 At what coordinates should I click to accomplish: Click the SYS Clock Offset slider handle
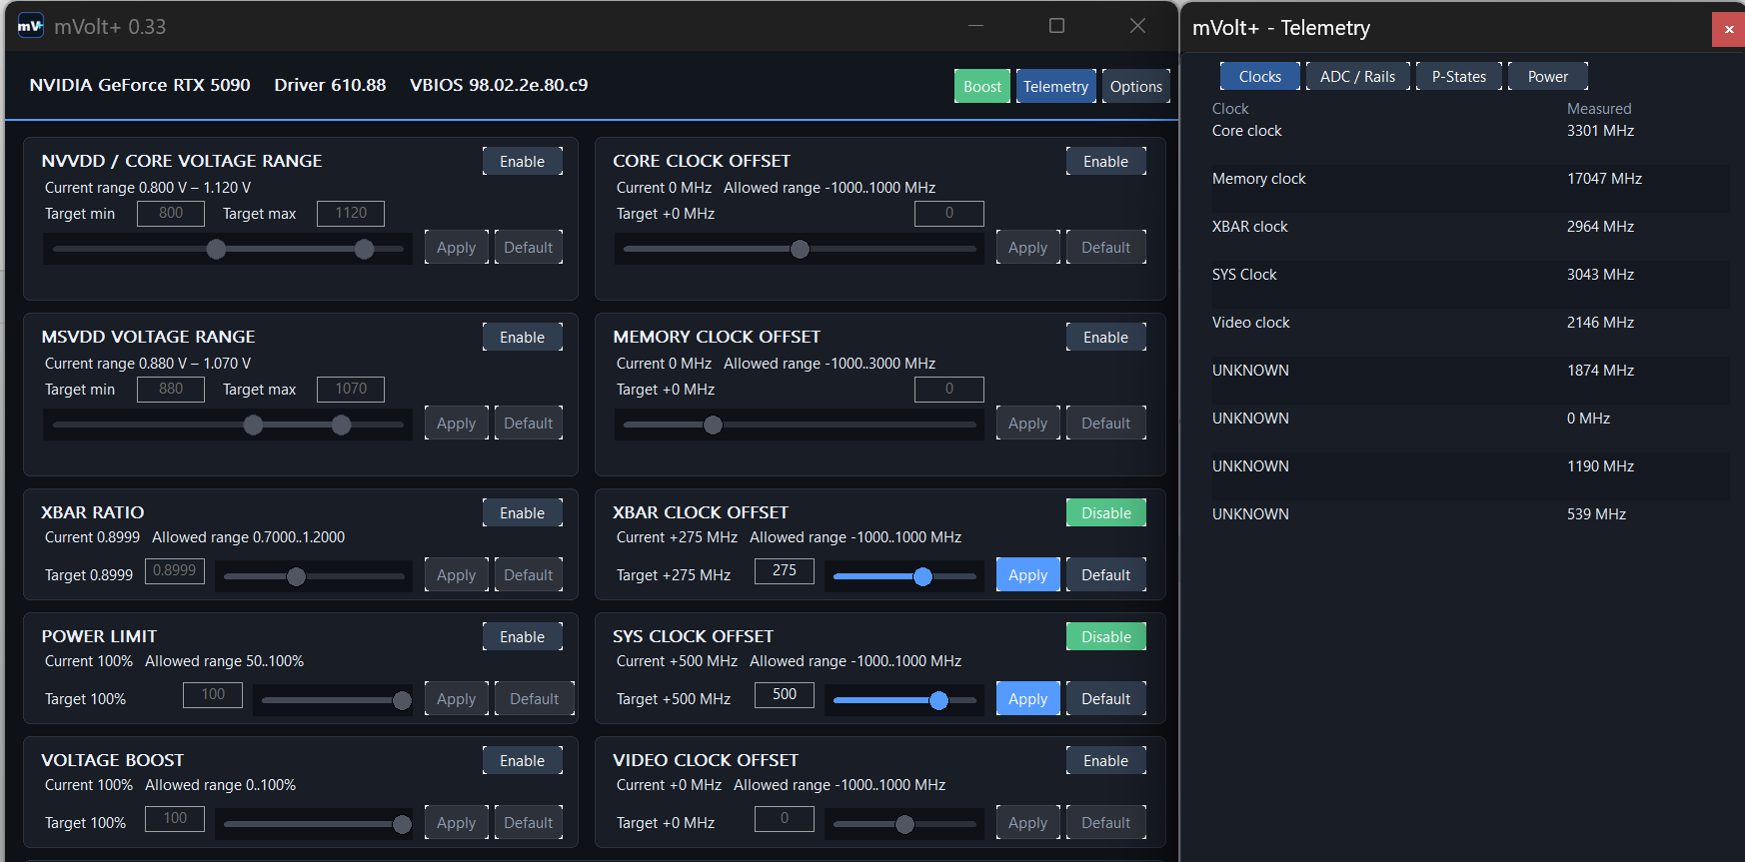938,700
